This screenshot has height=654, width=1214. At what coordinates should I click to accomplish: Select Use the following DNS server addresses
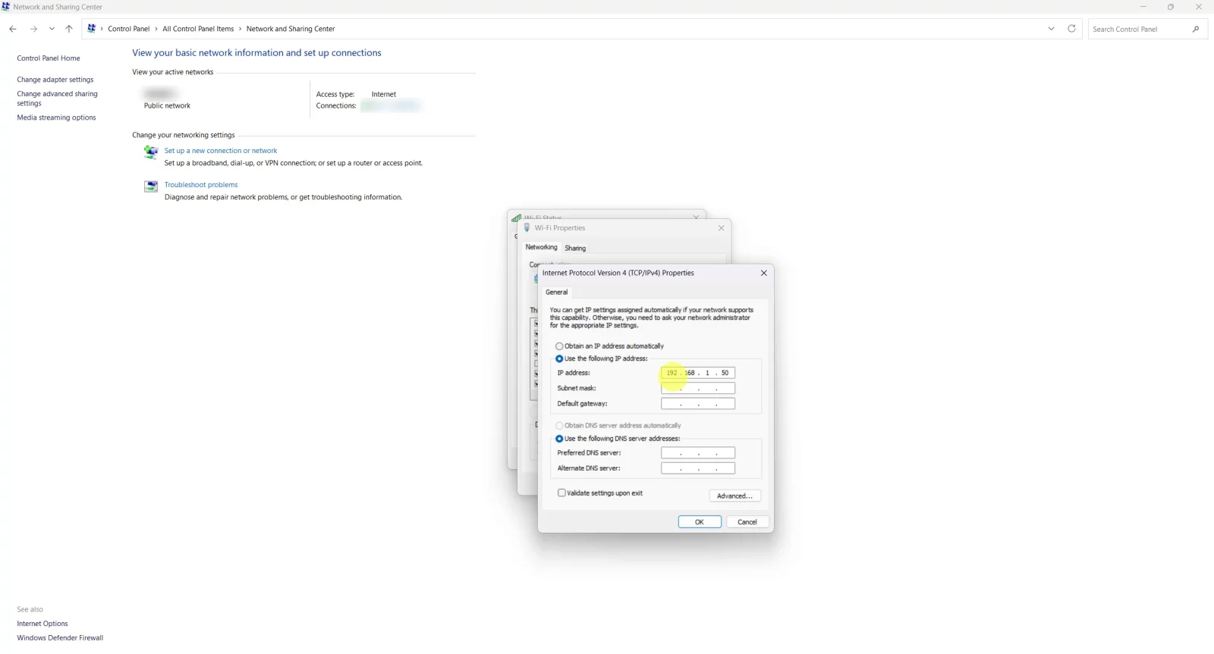618,439
